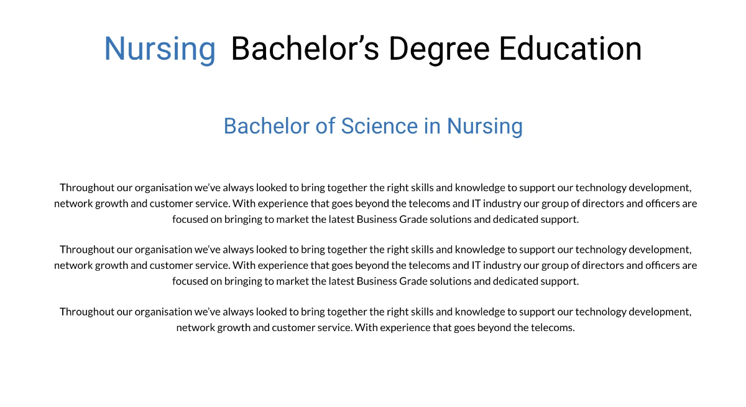Click "Throughout" starting the third paragraph
This screenshot has height=407, width=746.
click(86, 312)
